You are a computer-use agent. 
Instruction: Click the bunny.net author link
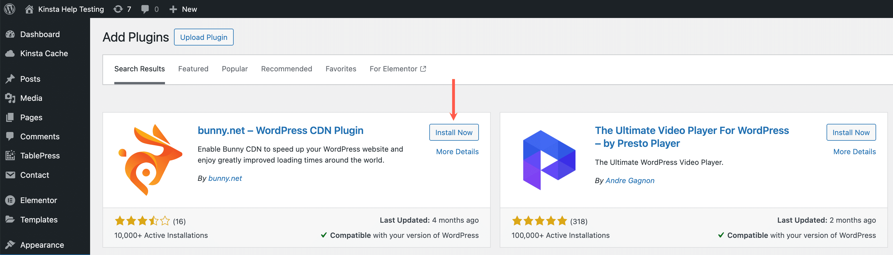(225, 178)
